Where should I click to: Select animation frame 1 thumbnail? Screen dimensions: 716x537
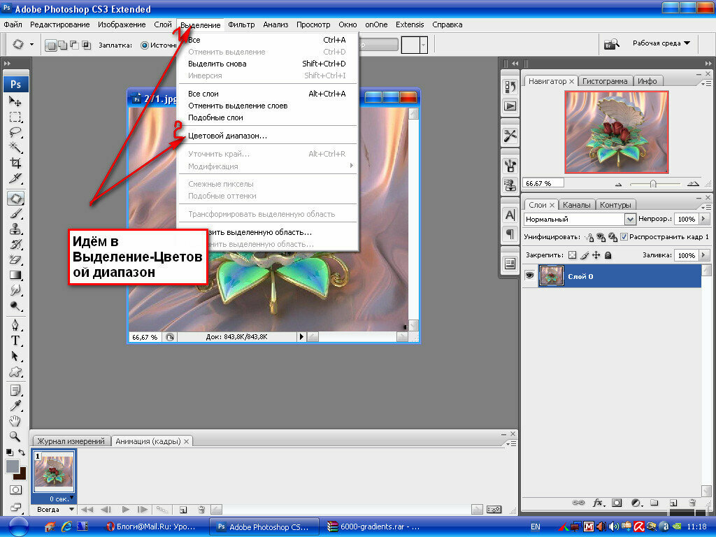[x=54, y=471]
